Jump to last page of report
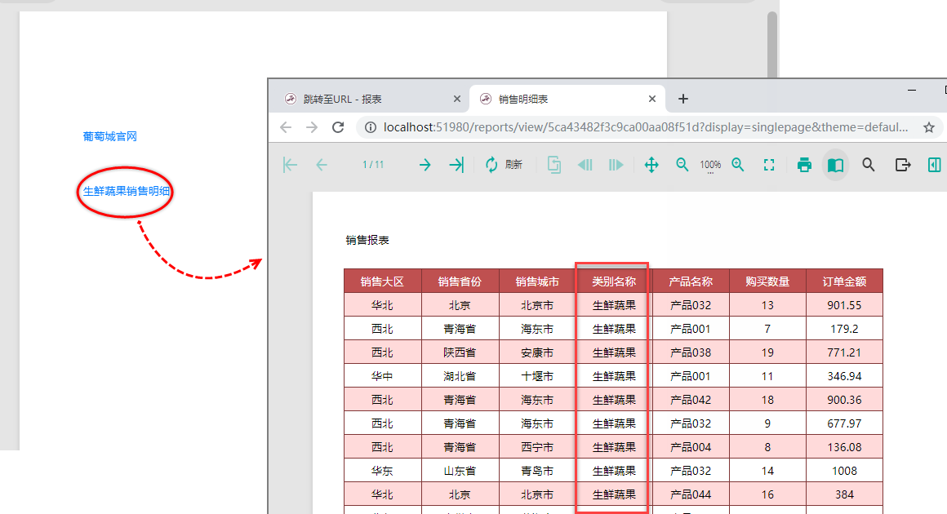Viewport: 947px width, 514px height. click(456, 165)
